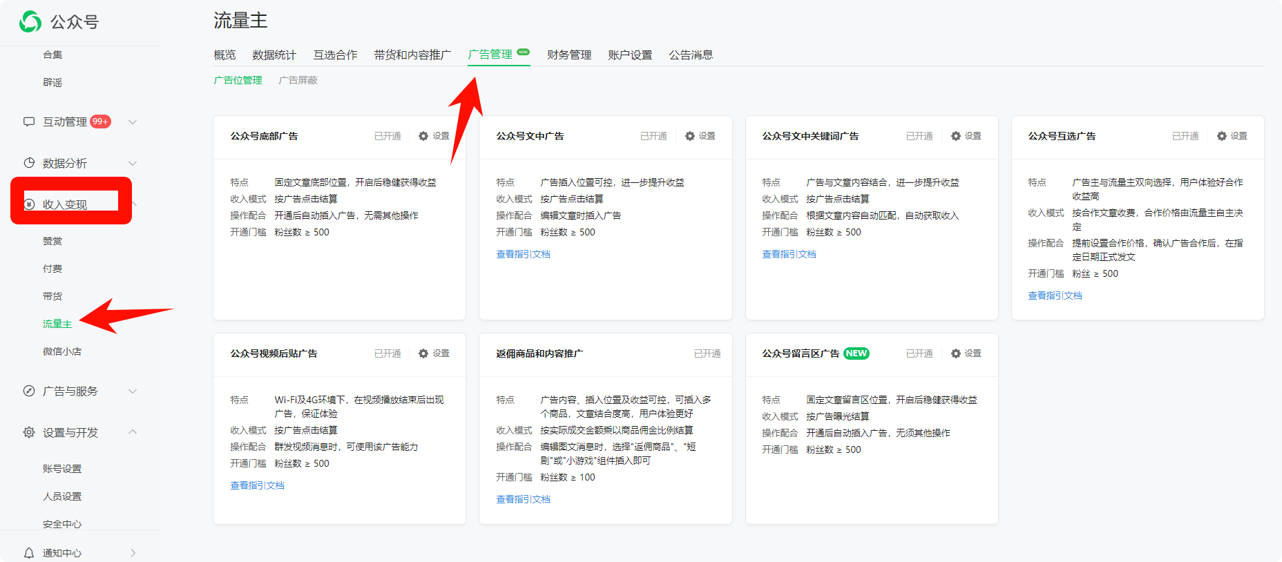This screenshot has height=562, width=1282.
Task: Click the 互动管理 chat bubble icon
Action: [x=29, y=122]
